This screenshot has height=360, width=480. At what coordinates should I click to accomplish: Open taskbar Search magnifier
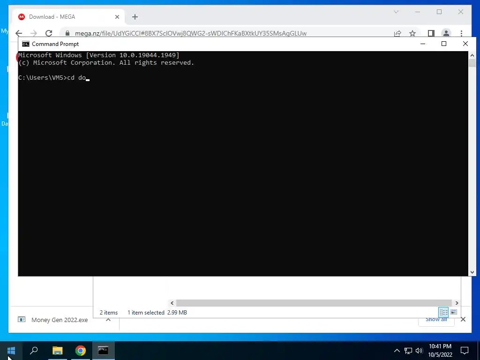coord(34,351)
